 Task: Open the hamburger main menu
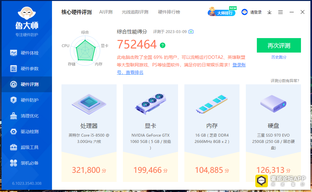[x=280, y=12]
